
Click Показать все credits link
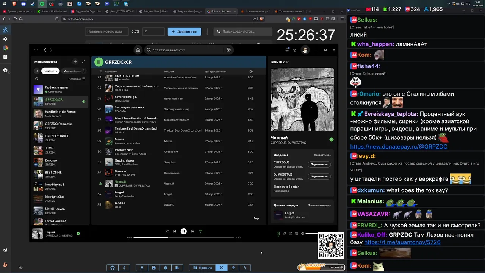[322, 155]
